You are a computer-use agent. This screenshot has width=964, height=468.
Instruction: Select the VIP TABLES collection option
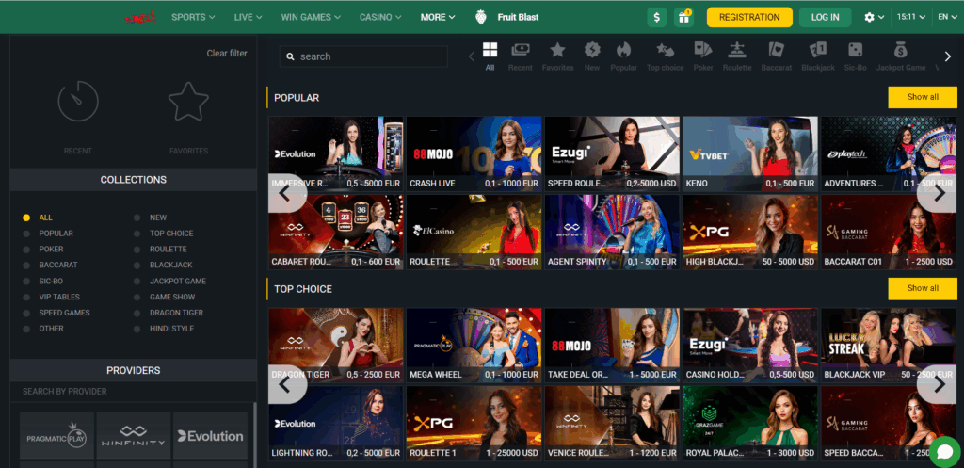[x=52, y=297]
